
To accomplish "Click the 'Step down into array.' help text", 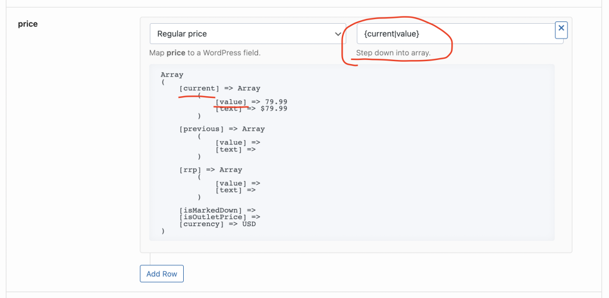I will [393, 53].
